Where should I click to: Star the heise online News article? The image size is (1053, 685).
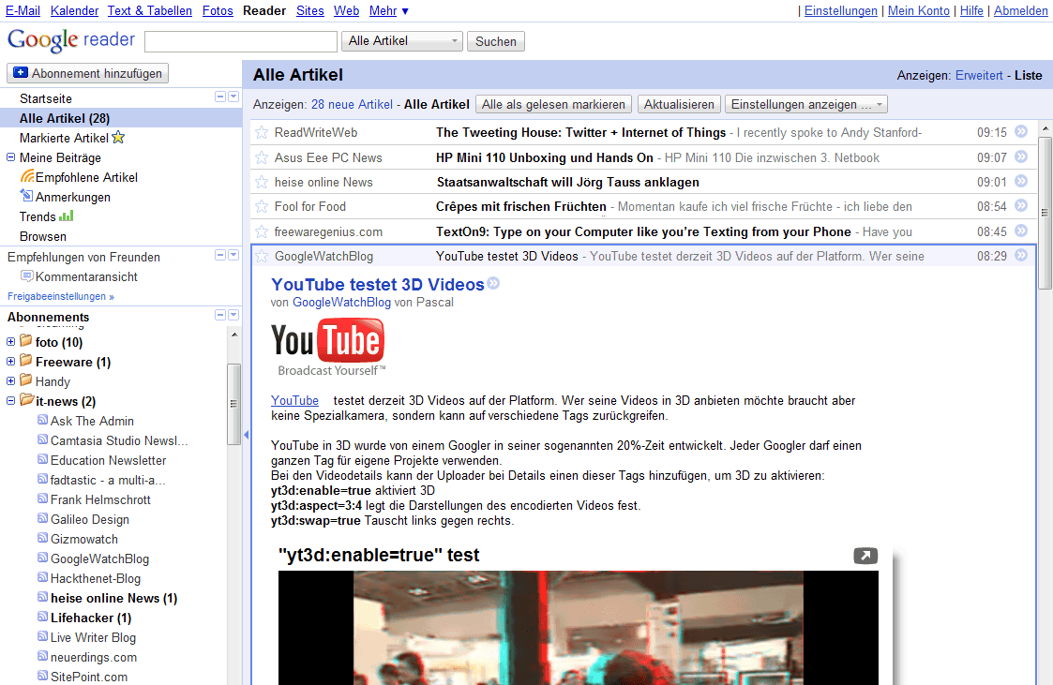262,183
